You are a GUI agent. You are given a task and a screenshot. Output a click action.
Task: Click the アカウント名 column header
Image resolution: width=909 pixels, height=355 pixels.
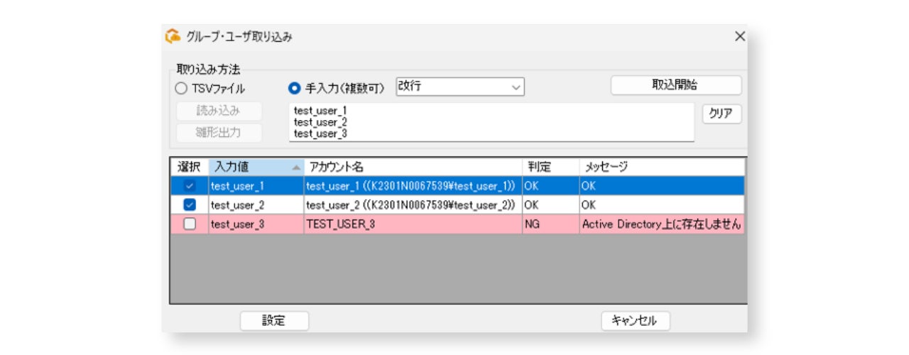tap(413, 167)
